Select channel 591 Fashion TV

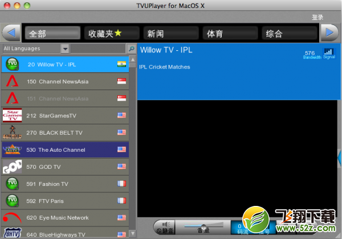coord(65,184)
